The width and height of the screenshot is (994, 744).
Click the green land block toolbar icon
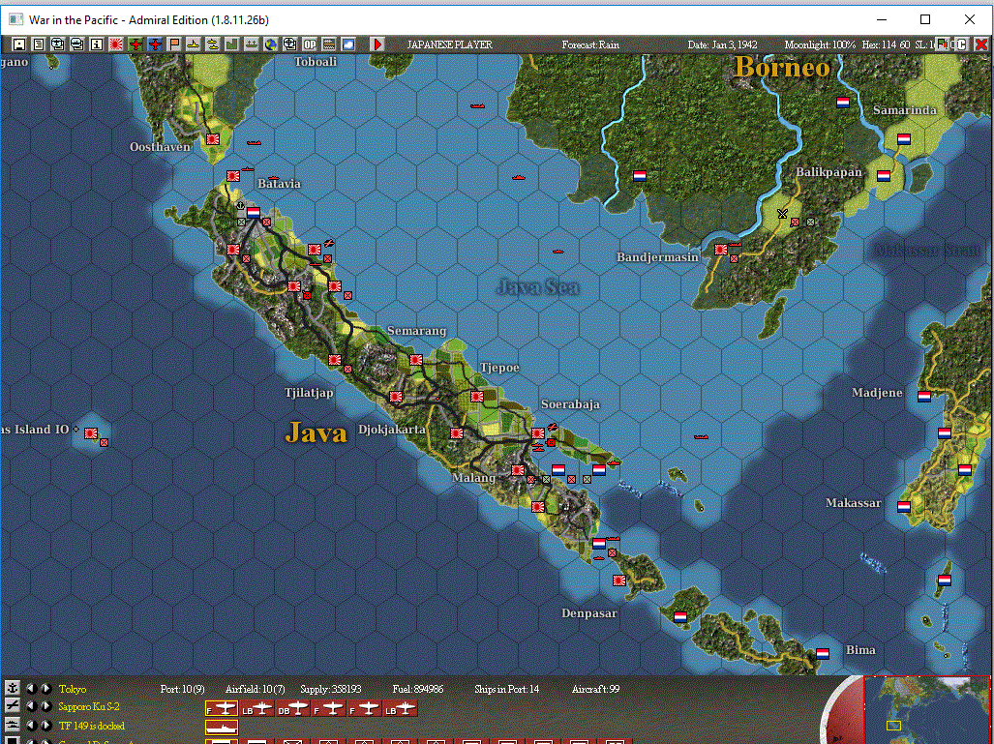coord(232,45)
